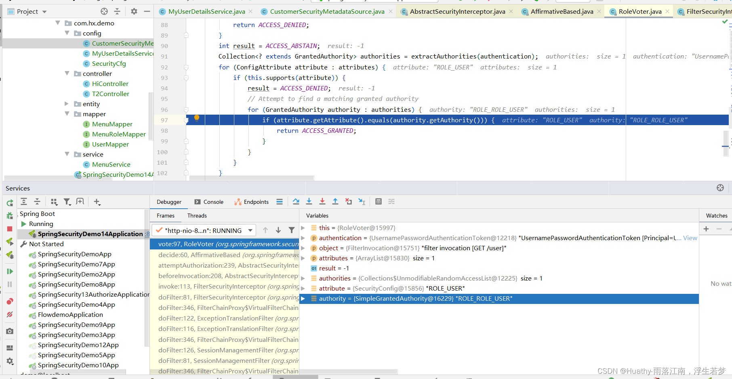732x379 pixels.
Task: Expand the entity folder
Action: click(x=67, y=104)
